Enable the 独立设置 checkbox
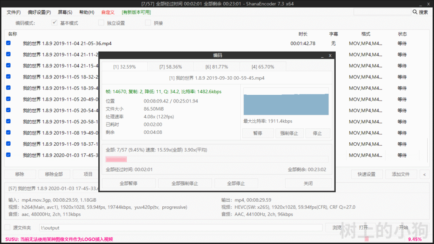 coord(101,23)
